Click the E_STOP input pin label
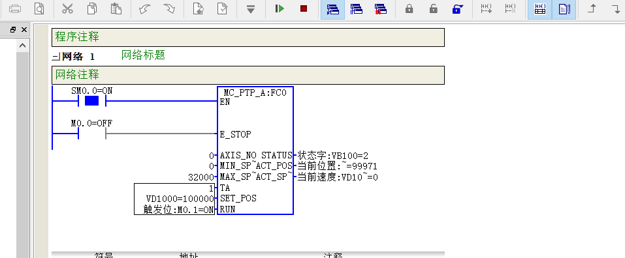Viewport: 625px width, 258px height. coord(236,134)
